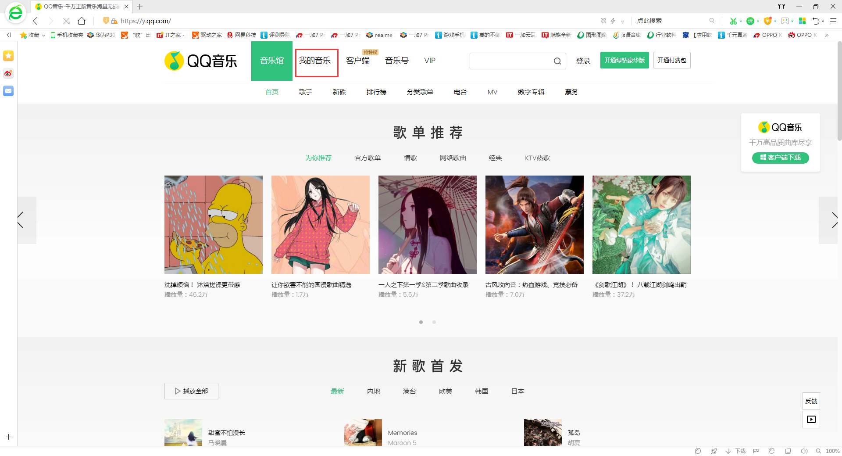Click the game center gamepad icon

[785, 21]
